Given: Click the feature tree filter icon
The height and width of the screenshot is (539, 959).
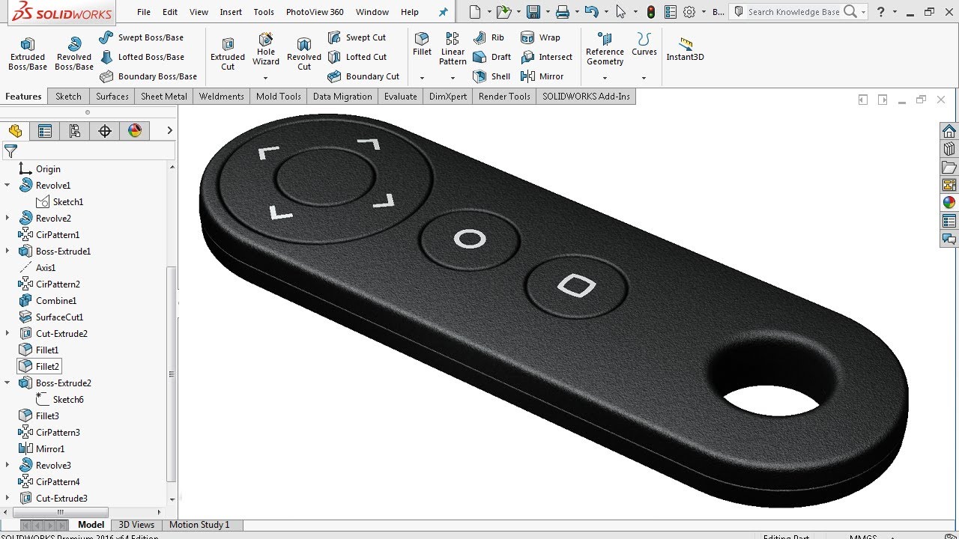Looking at the screenshot, I should [10, 151].
